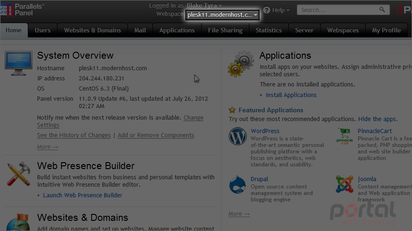Click the System Overview heading
The height and width of the screenshot is (231, 412).
pyautogui.click(x=75, y=55)
